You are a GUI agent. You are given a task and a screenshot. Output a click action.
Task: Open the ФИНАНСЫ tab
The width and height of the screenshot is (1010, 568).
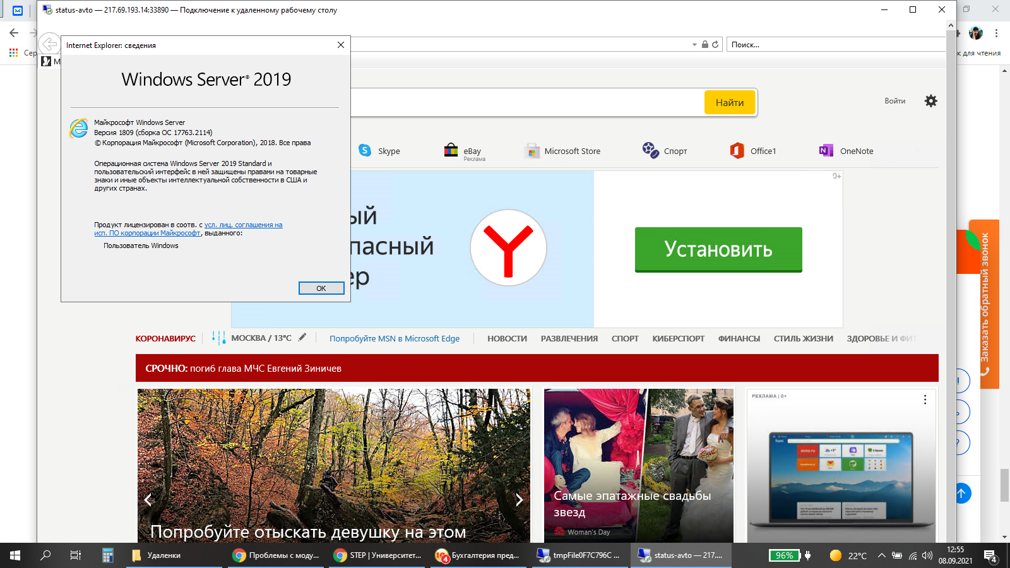[739, 338]
